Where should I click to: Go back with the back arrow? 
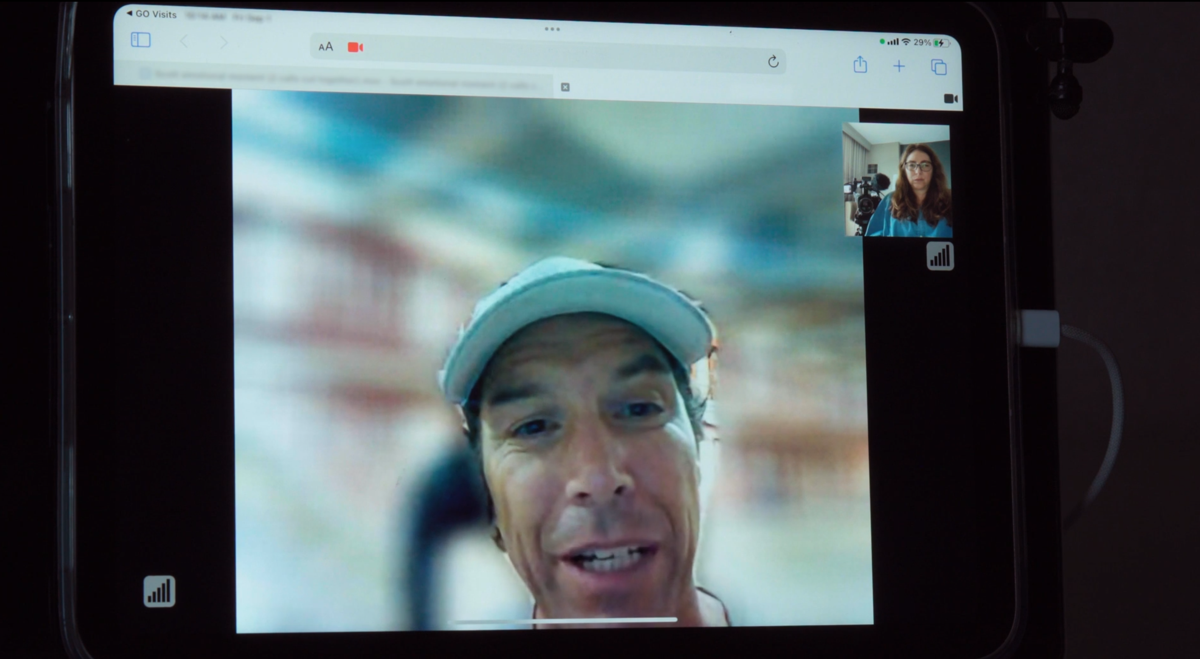coord(184,42)
